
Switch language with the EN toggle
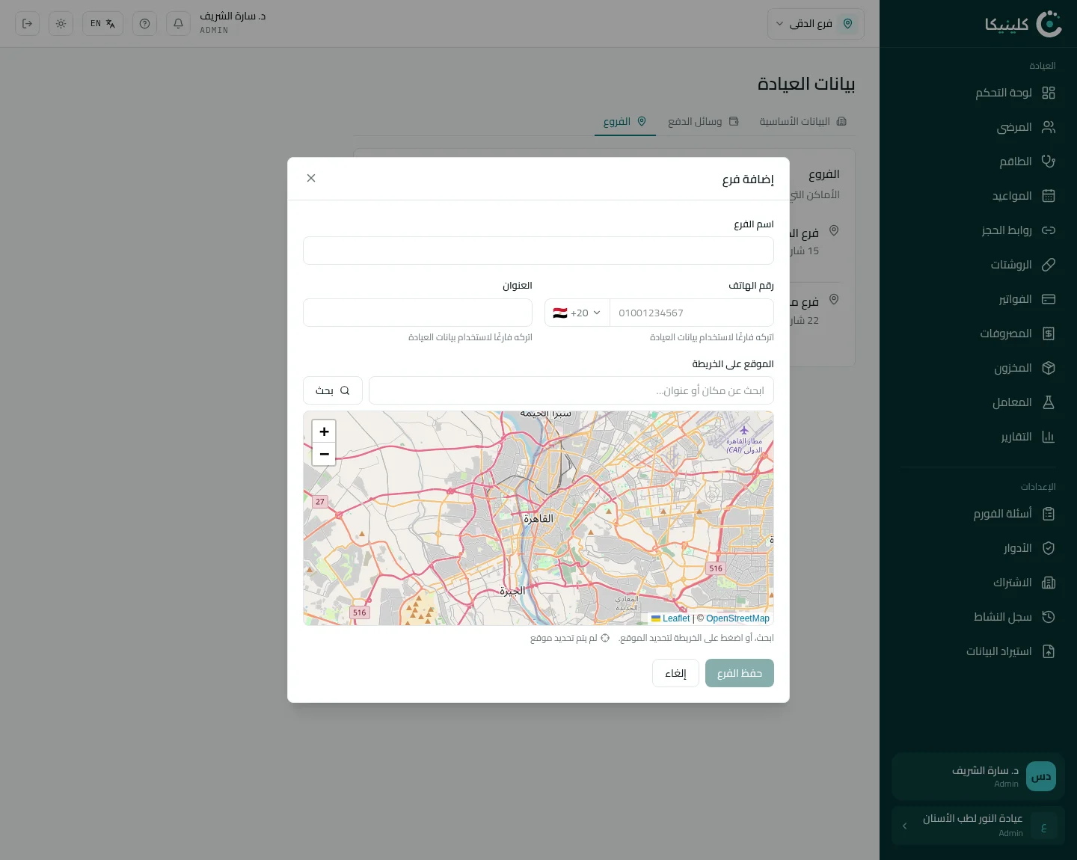pos(102,24)
